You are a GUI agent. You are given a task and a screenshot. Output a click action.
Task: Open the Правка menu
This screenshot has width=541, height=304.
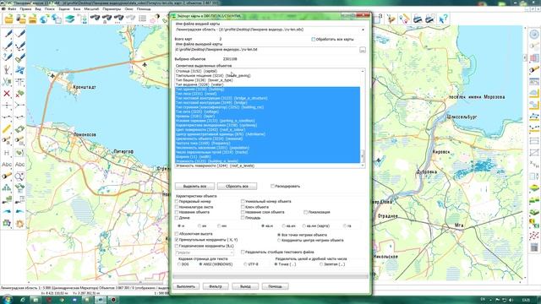coord(25,9)
